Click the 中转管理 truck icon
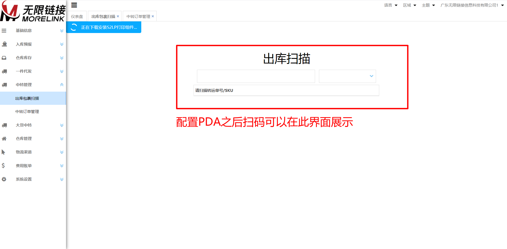507x249 pixels. (4, 85)
